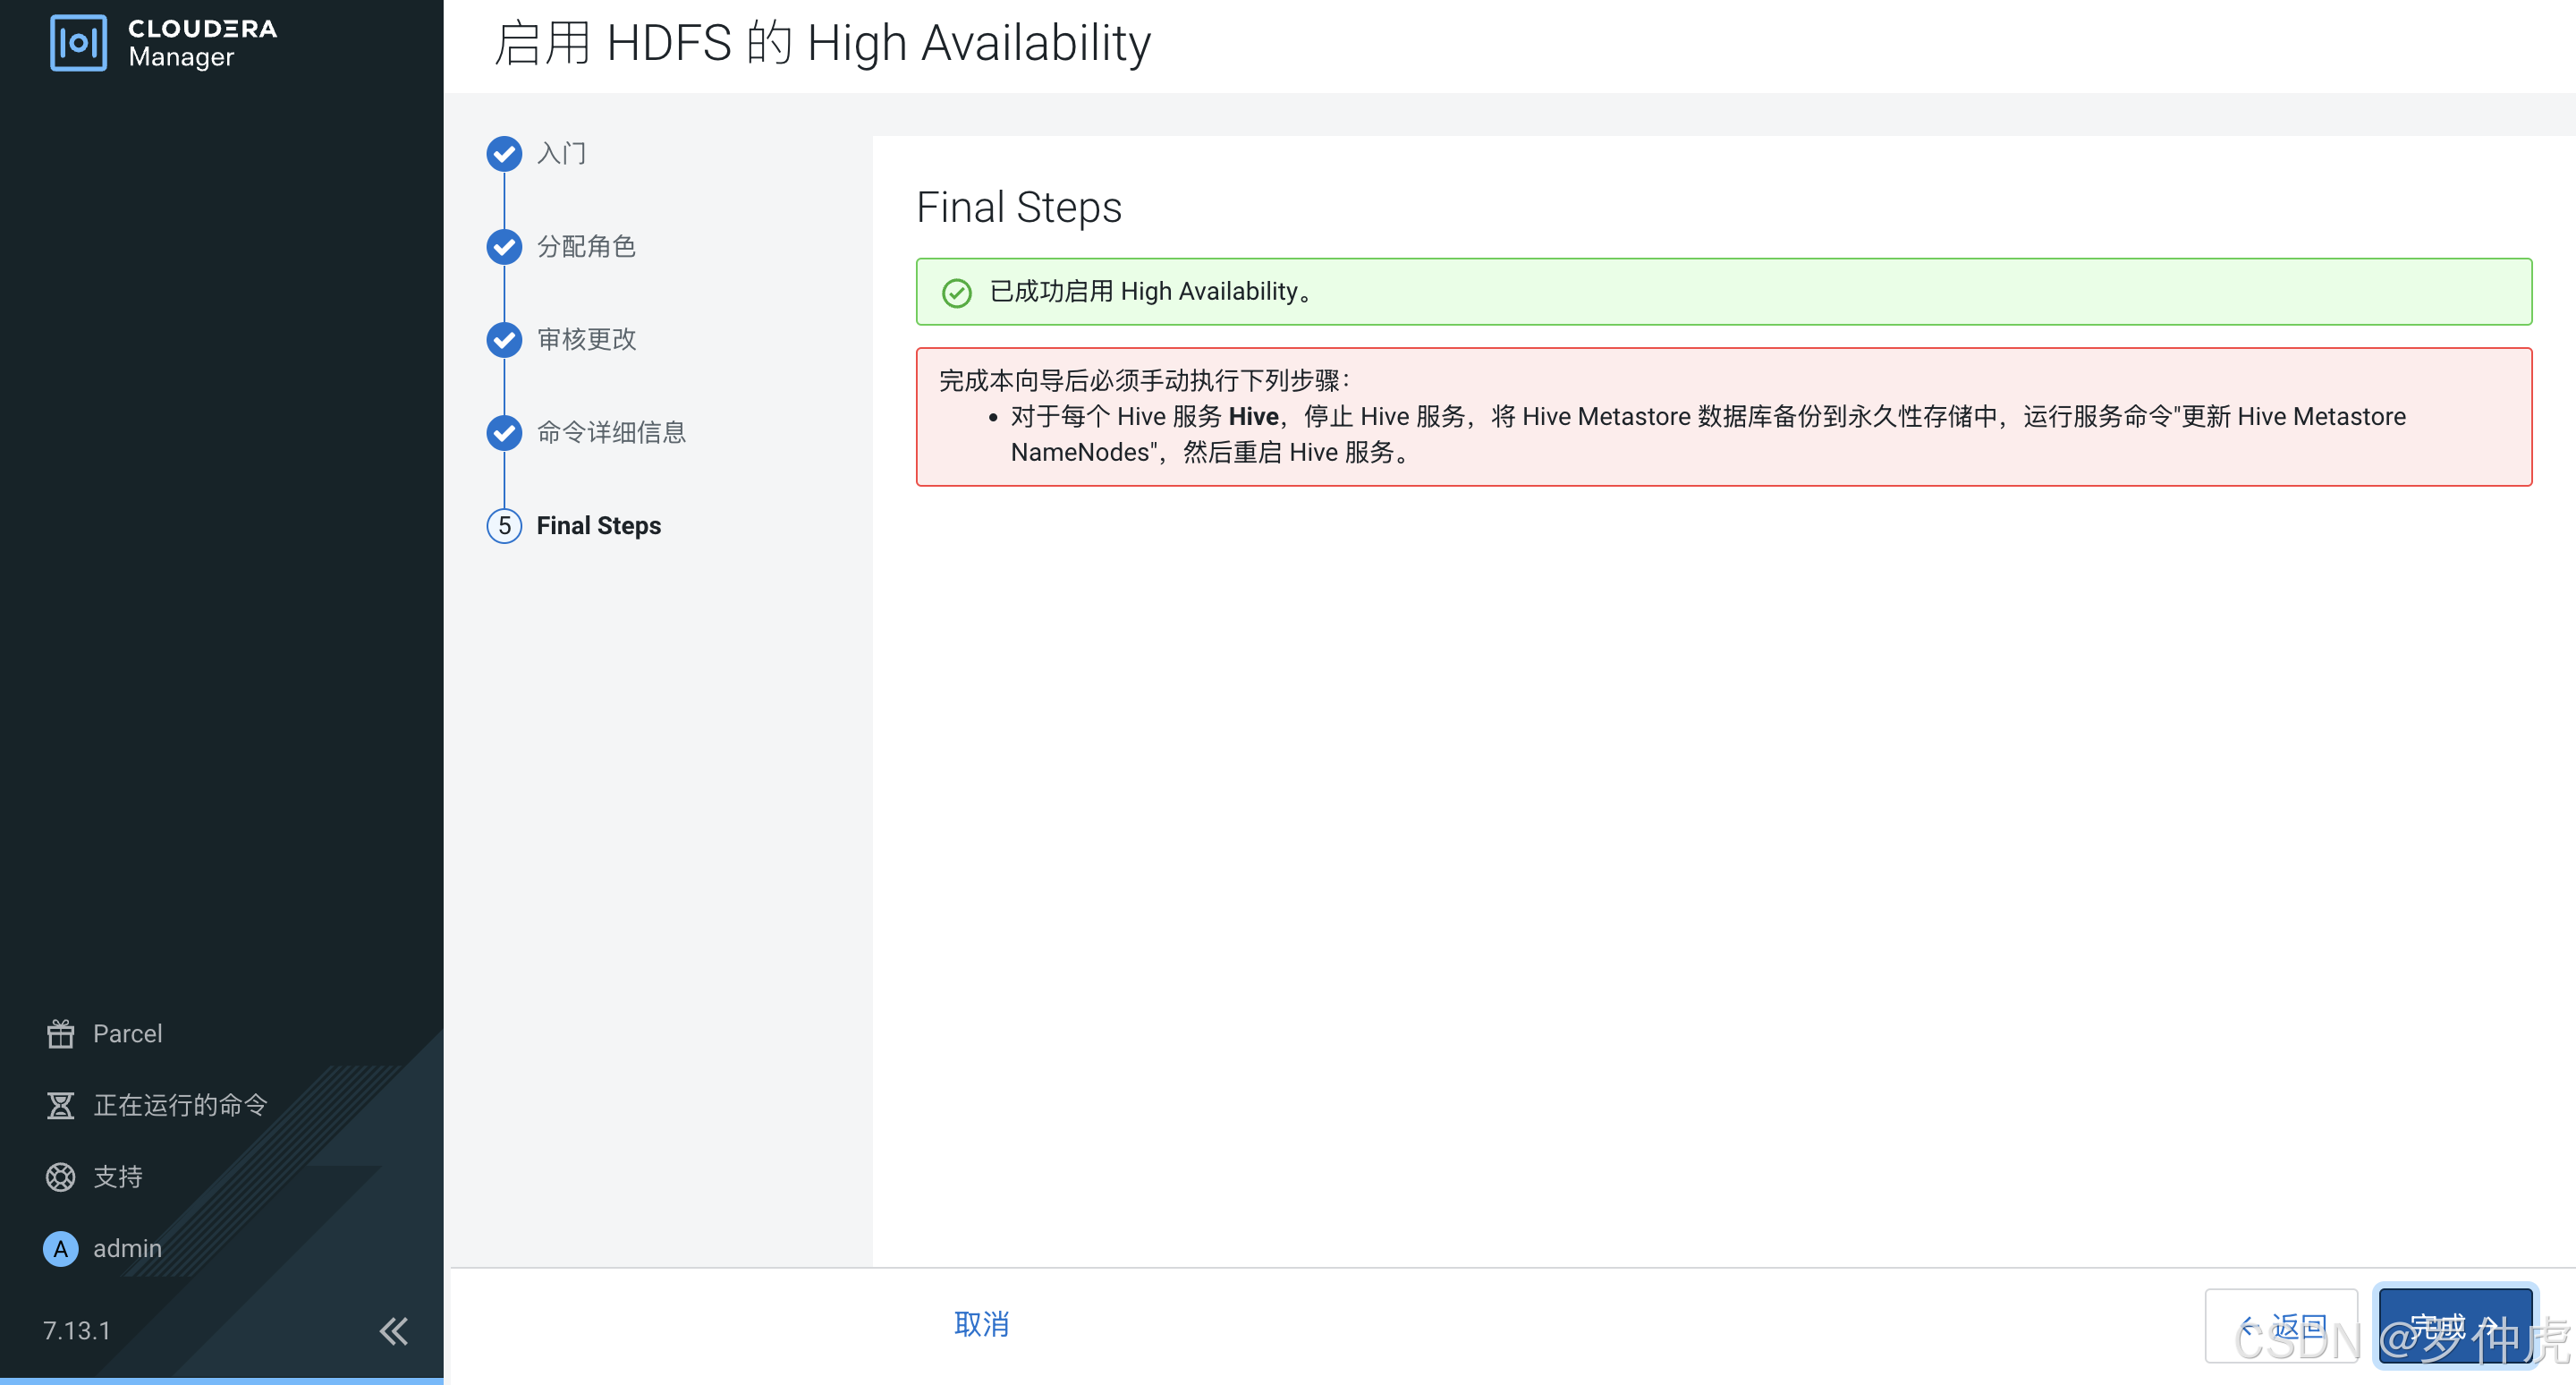This screenshot has height=1385, width=2576.
Task: Click the 分配角色 step checkmark icon
Action: [x=504, y=246]
